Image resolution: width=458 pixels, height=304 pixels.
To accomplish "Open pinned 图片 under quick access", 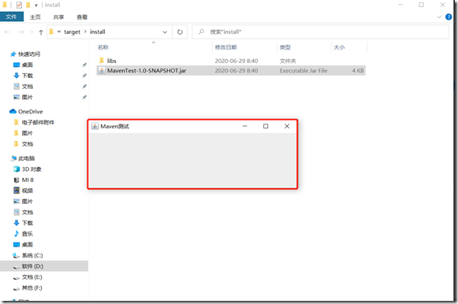I will pyautogui.click(x=27, y=97).
